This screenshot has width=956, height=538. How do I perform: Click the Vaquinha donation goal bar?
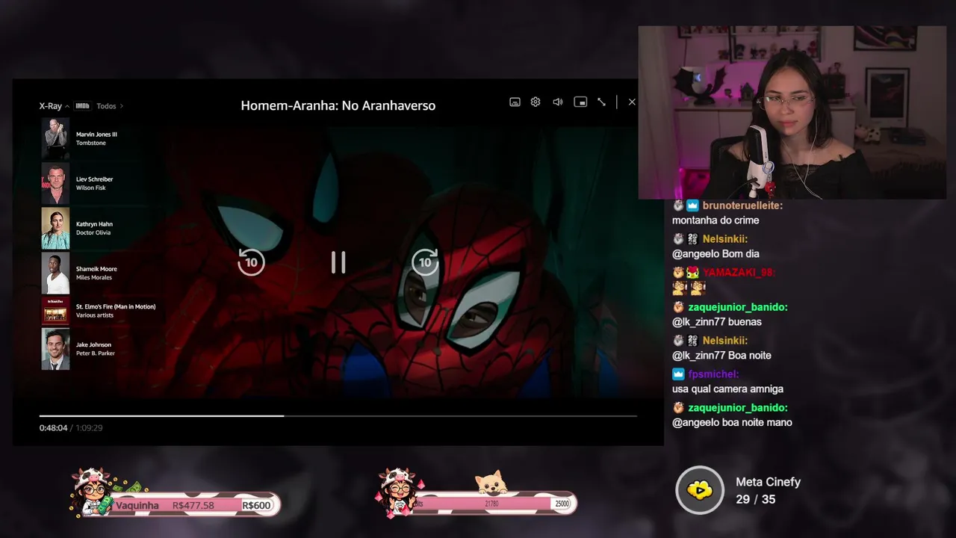(196, 505)
